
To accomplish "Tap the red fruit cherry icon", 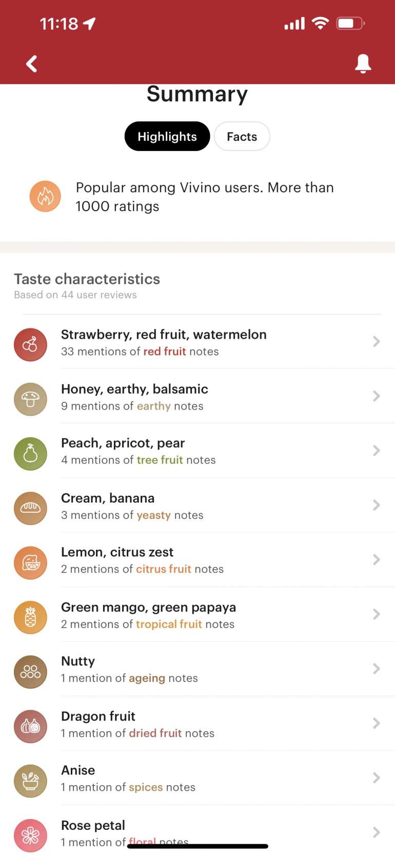I will coord(30,345).
